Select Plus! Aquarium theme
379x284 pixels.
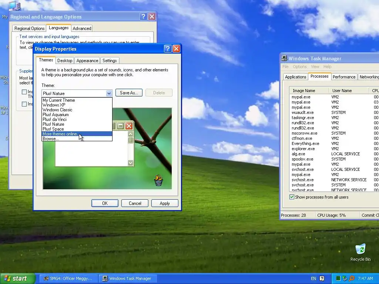tap(77, 115)
